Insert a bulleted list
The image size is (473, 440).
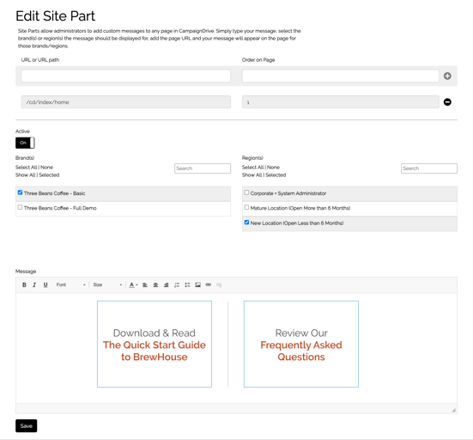(187, 284)
